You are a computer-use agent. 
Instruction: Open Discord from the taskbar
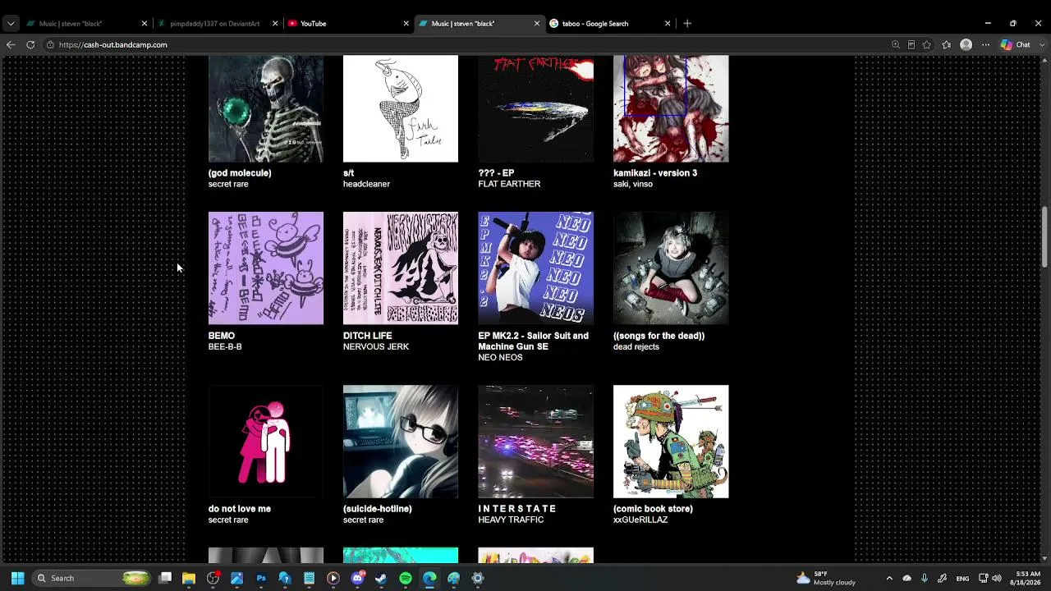point(357,578)
